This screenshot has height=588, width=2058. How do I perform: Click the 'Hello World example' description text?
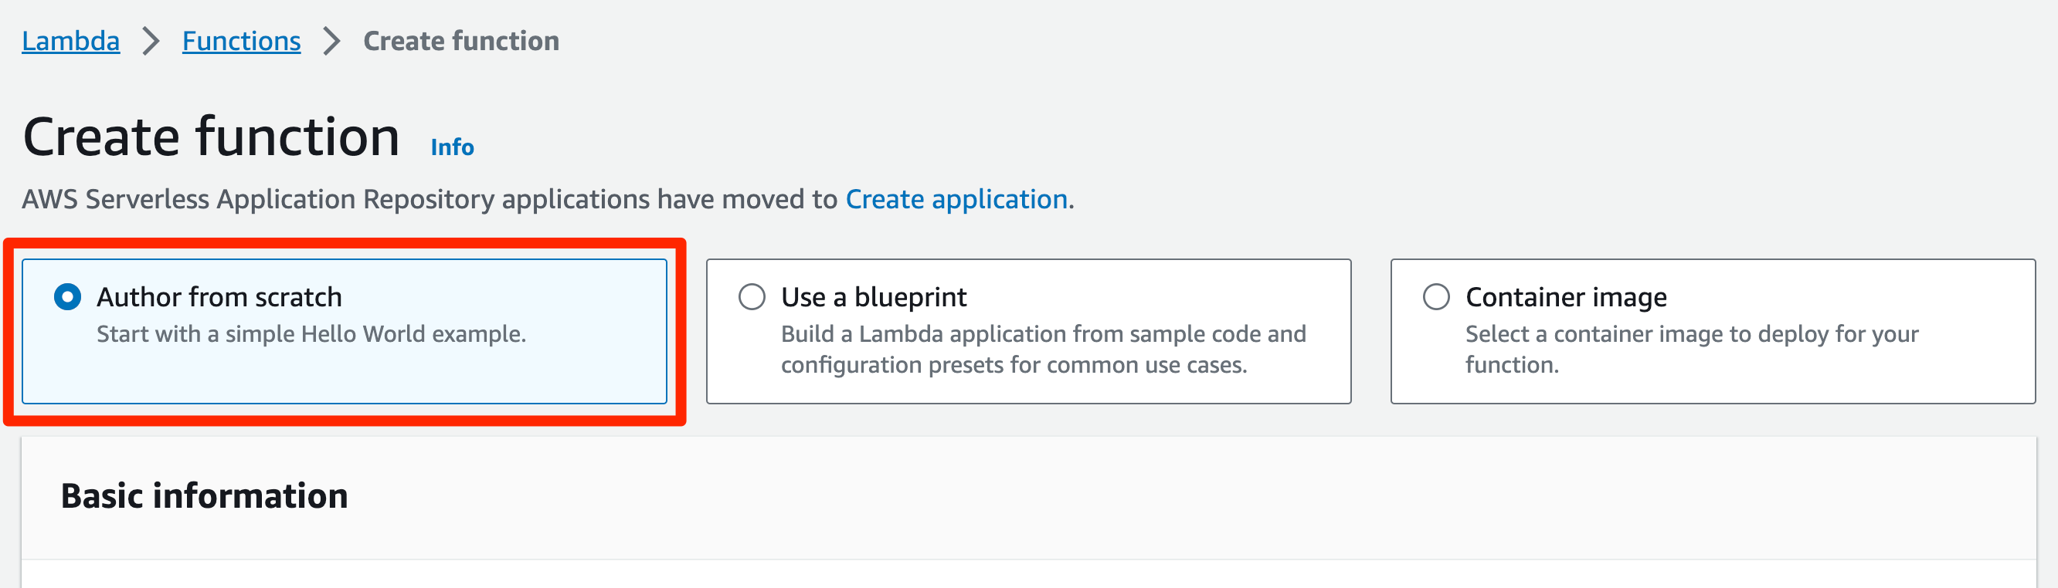[x=311, y=334]
